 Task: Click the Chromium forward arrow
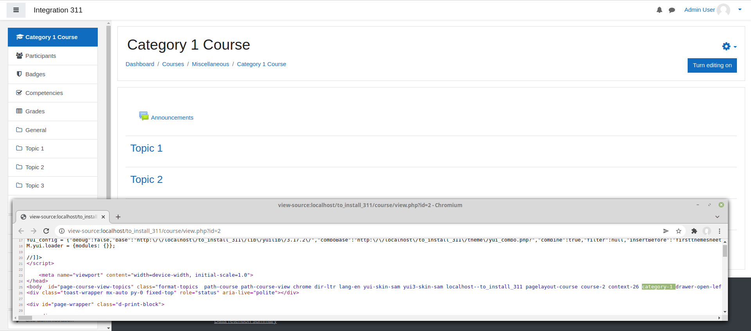tap(34, 231)
